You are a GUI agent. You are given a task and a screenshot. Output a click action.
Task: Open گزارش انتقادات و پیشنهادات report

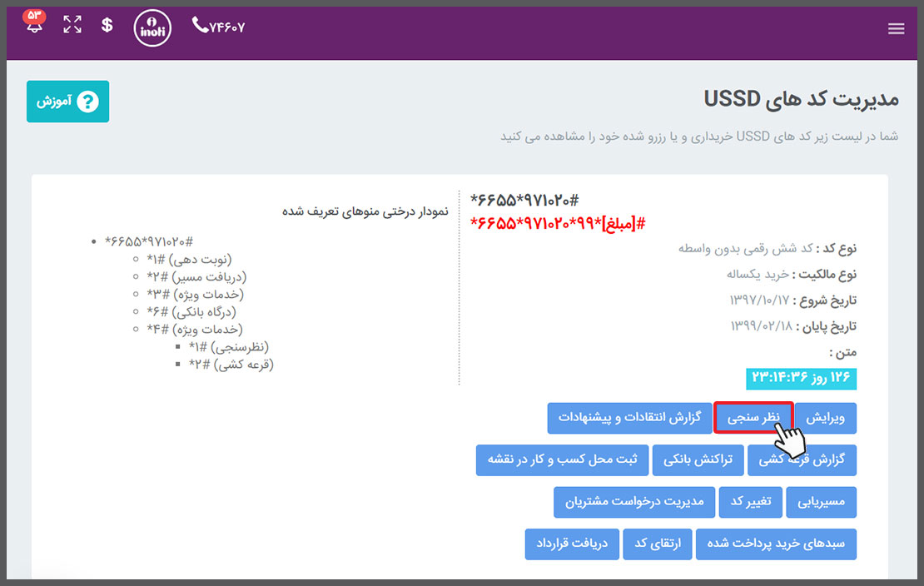click(x=629, y=418)
